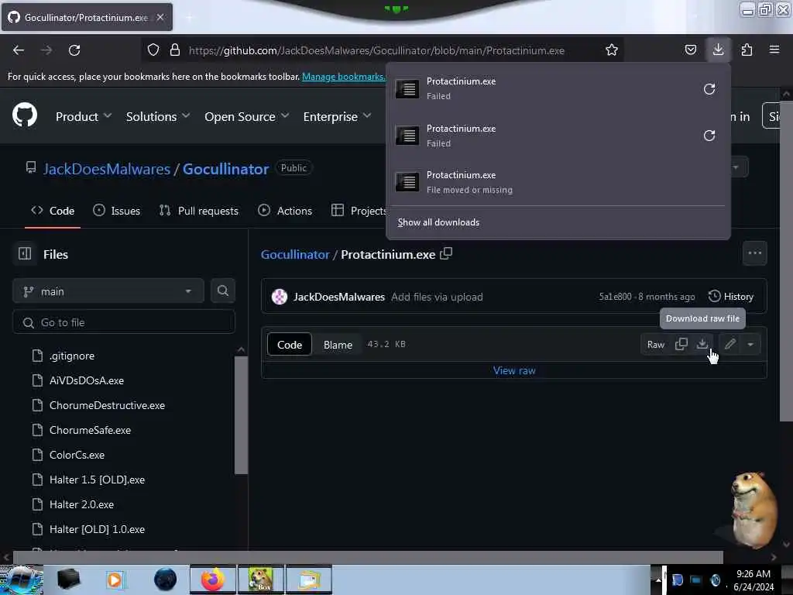The image size is (793, 595).
Task: Open the Gocullinator repository title link
Action: [225, 168]
